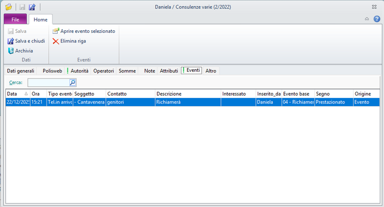Open the File menu tab
Screen dimensions: 384x207
(x=15, y=19)
